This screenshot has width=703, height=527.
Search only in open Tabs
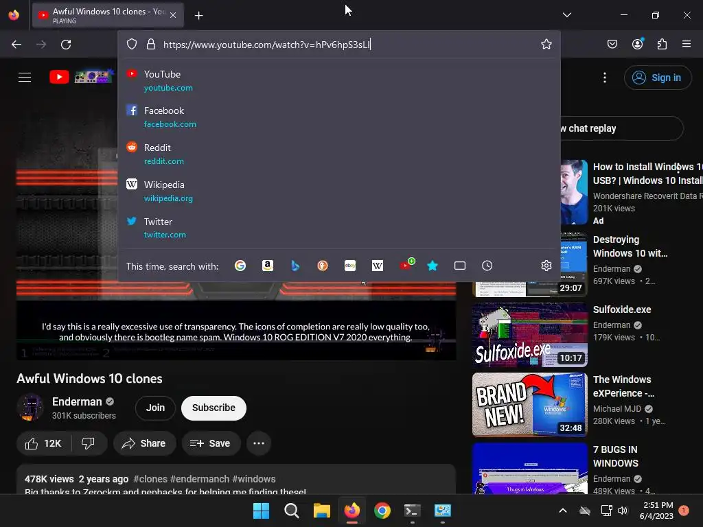pos(460,266)
